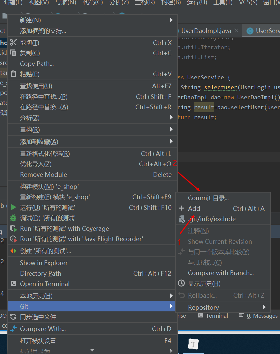Open the 视图(V) menu
This screenshot has width=280, height=354.
pyautogui.click(x=39, y=3)
